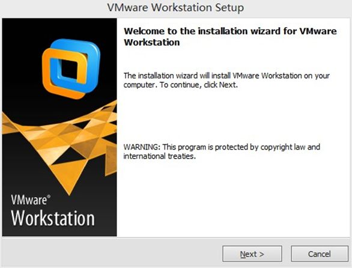Click the installation wizard description paragraph

click(226, 80)
